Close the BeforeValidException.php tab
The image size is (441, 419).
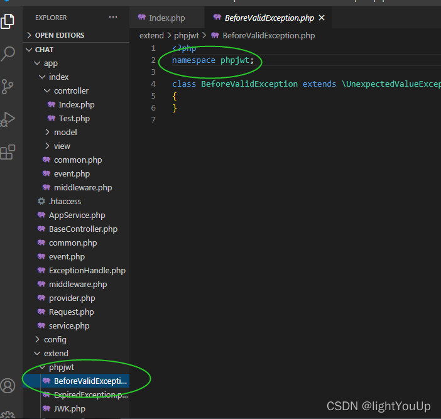click(322, 18)
